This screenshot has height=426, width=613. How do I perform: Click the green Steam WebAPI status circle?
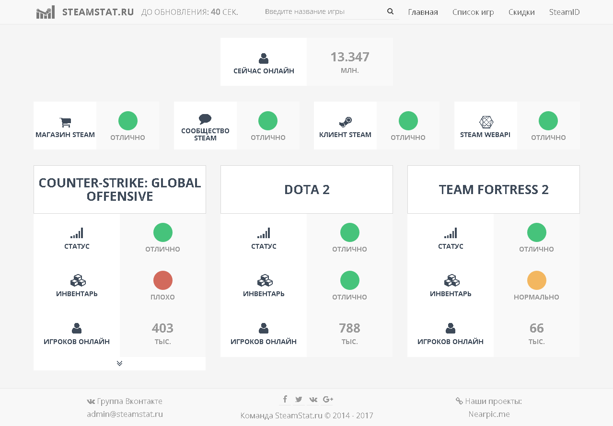[x=548, y=121]
